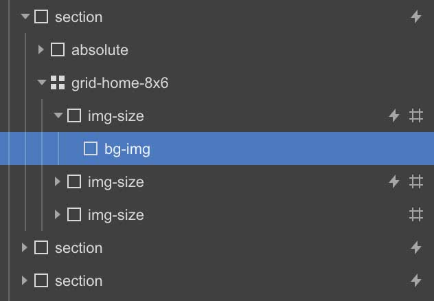
Task: Click grid hash icon on third img-size
Action: point(416,215)
